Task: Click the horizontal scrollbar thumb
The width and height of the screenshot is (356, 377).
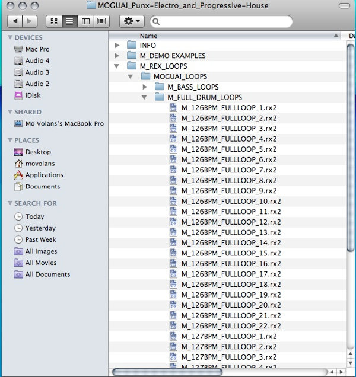Action: pos(167,372)
